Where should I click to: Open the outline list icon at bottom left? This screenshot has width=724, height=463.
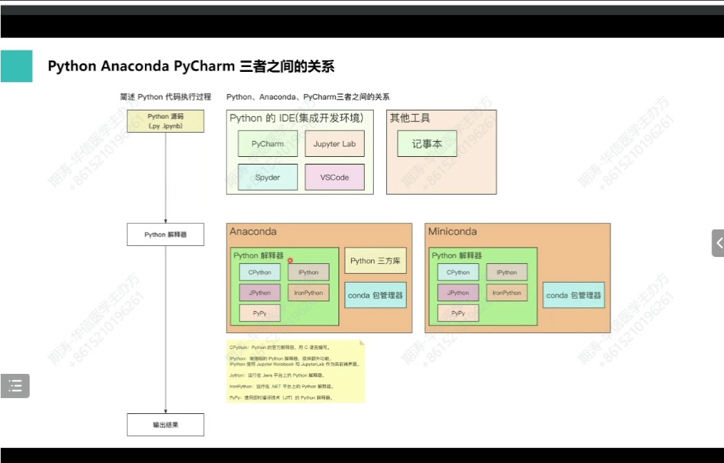coord(15,385)
